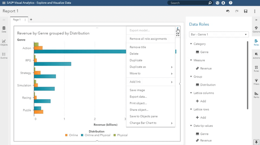Show the Outline pane

coord(4,55)
